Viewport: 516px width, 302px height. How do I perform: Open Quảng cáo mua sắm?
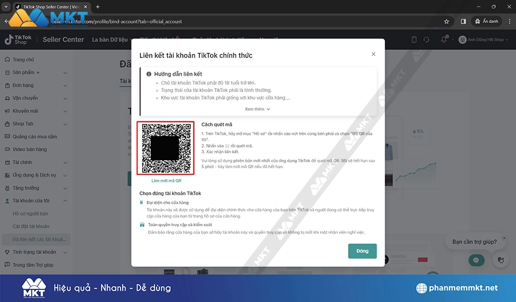coord(34,137)
